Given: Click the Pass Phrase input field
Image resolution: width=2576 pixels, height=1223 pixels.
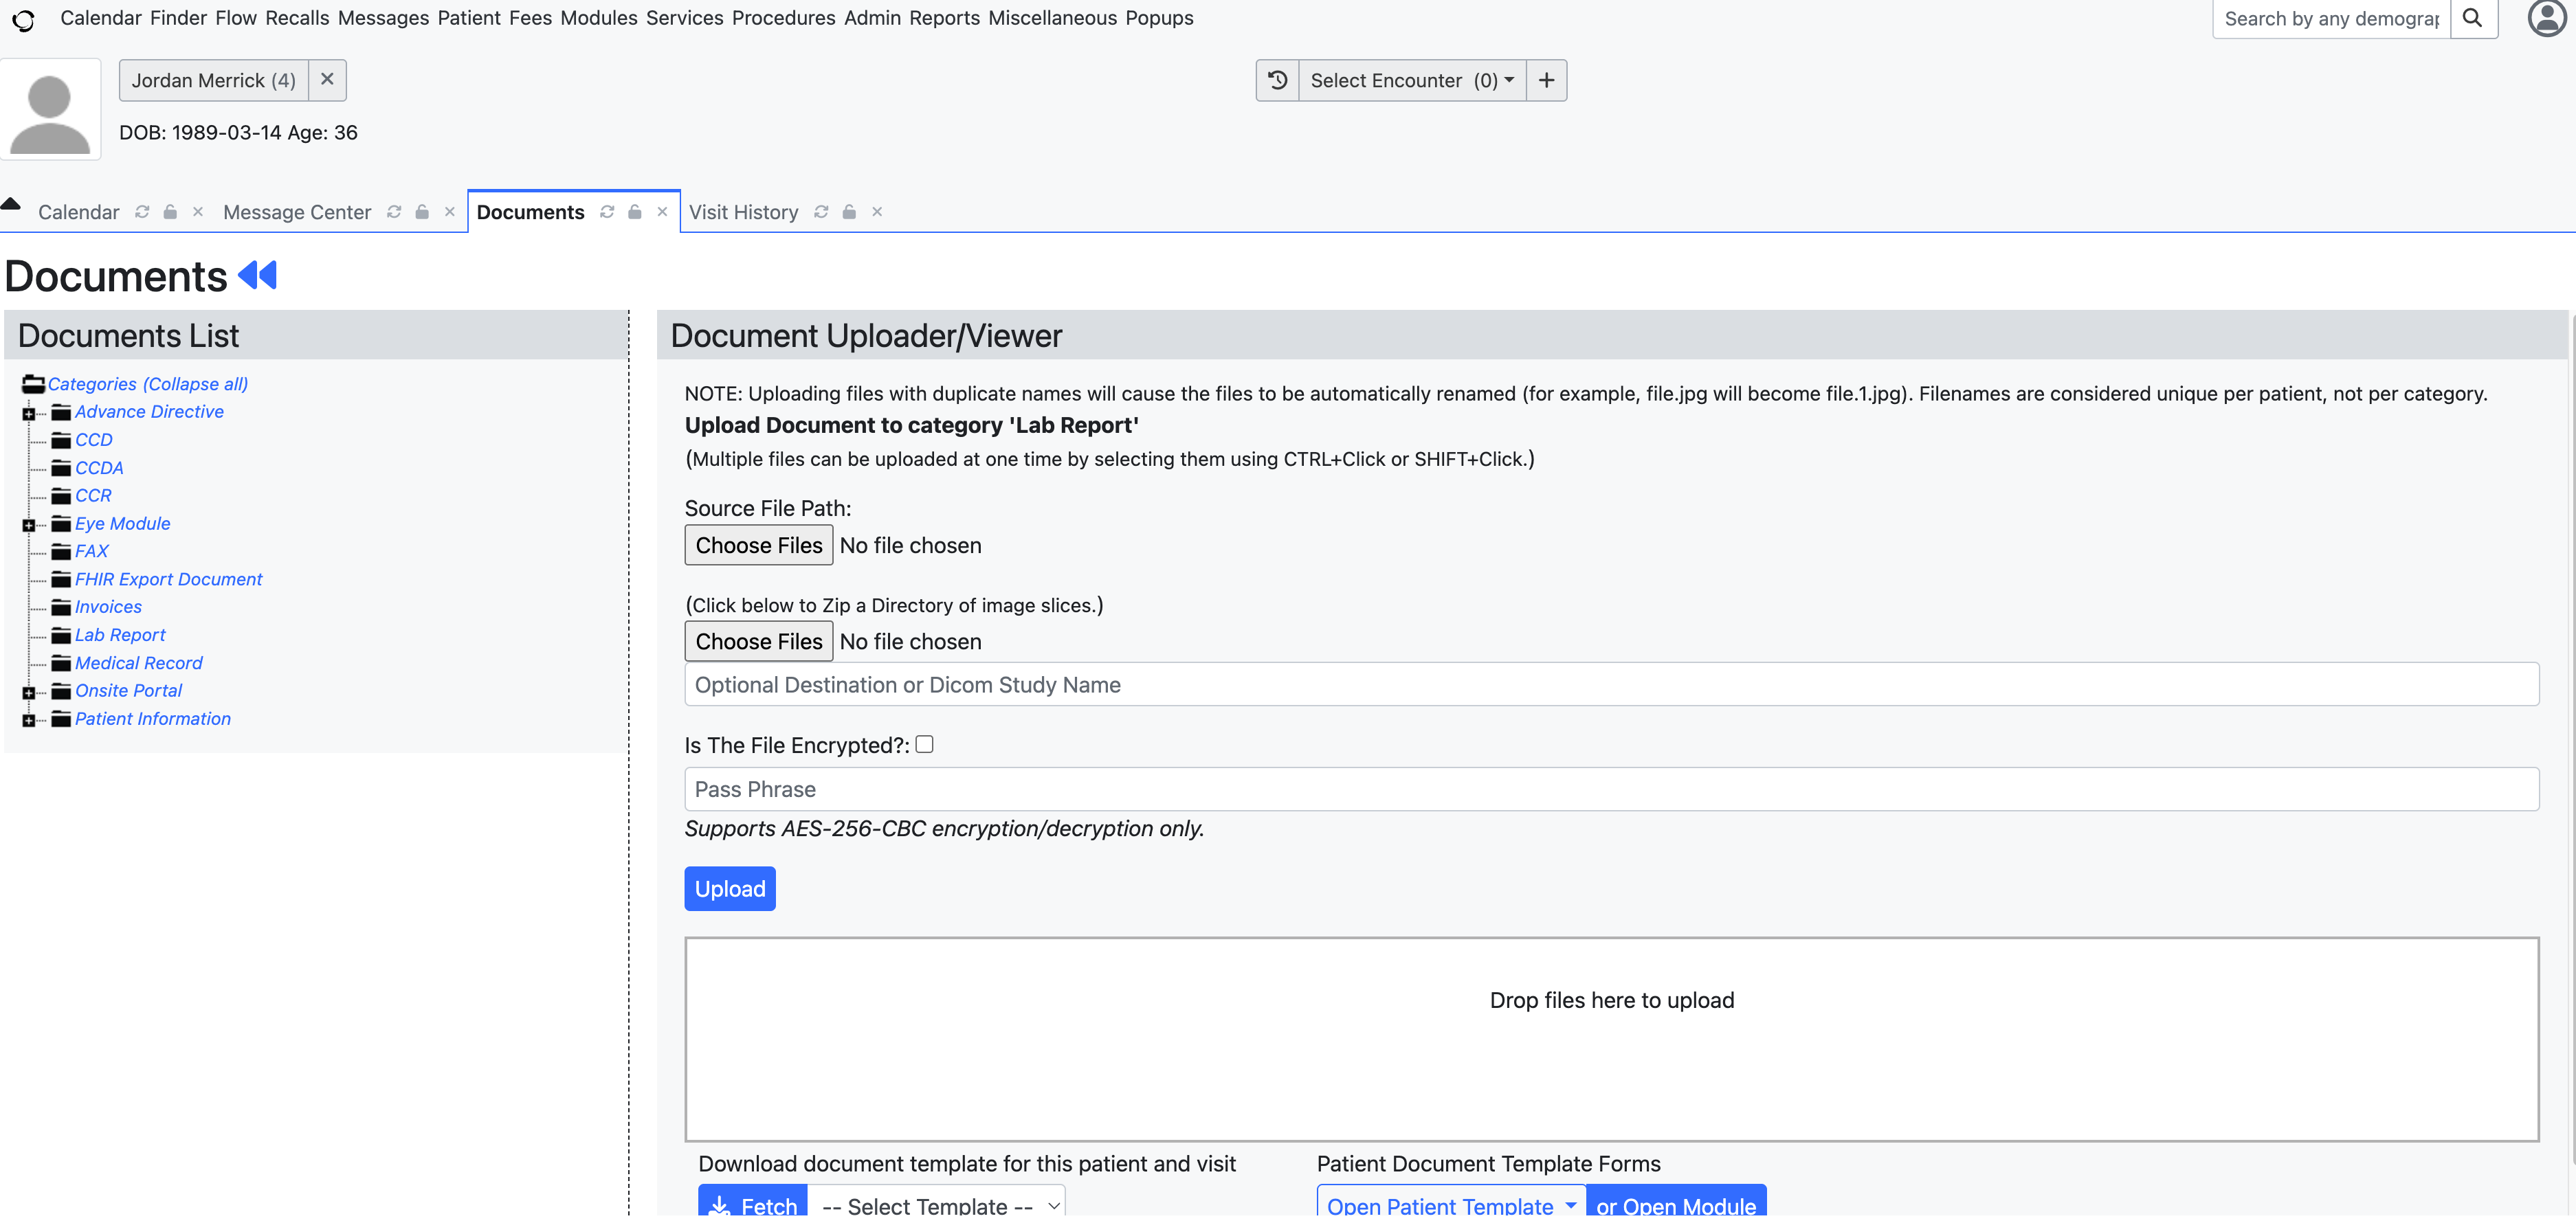Looking at the screenshot, I should (x=1610, y=789).
